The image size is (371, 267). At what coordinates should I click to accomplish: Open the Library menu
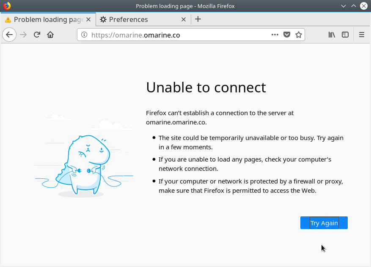pyautogui.click(x=332, y=35)
